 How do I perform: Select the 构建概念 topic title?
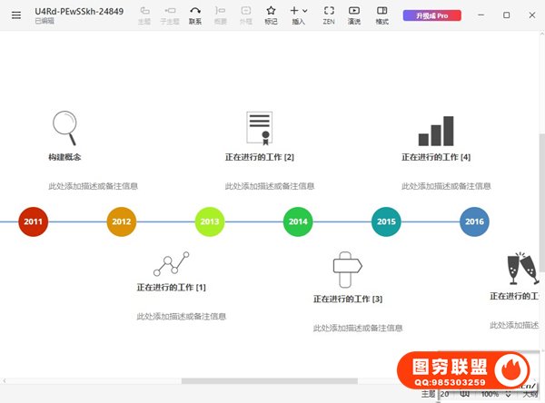pos(64,157)
